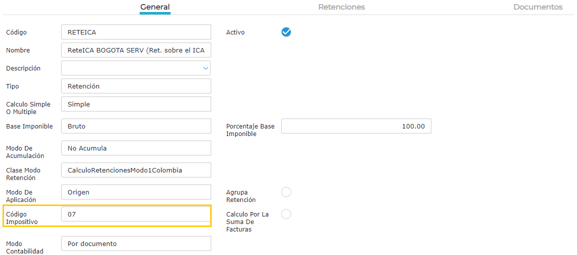Click the Activo label text
Image resolution: width=577 pixels, height=255 pixels.
pyautogui.click(x=235, y=32)
